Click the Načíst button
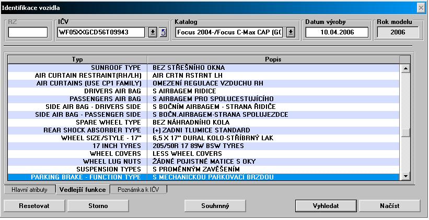 point(389,206)
